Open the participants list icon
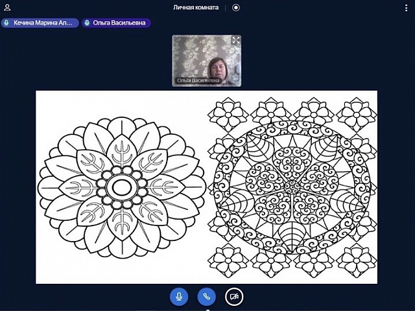Screen dimensions: 415x311 tap(7, 7)
